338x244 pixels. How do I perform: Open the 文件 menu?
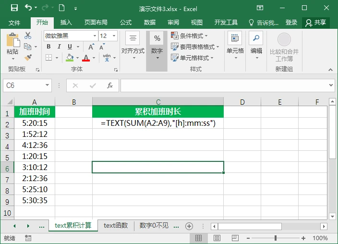pos(14,23)
